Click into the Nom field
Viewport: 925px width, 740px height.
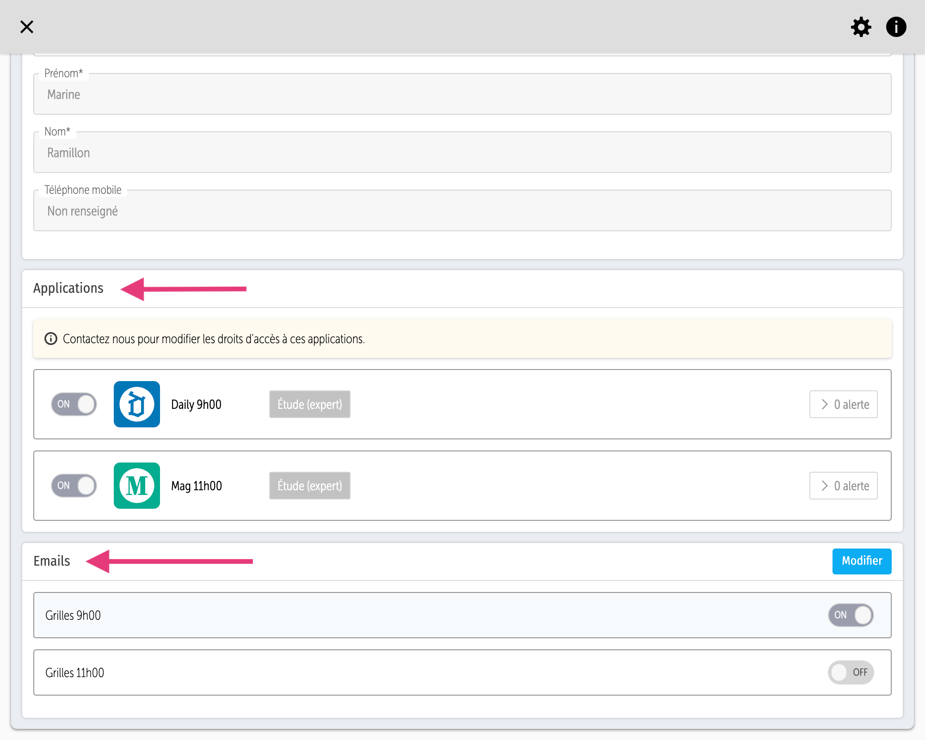click(462, 153)
